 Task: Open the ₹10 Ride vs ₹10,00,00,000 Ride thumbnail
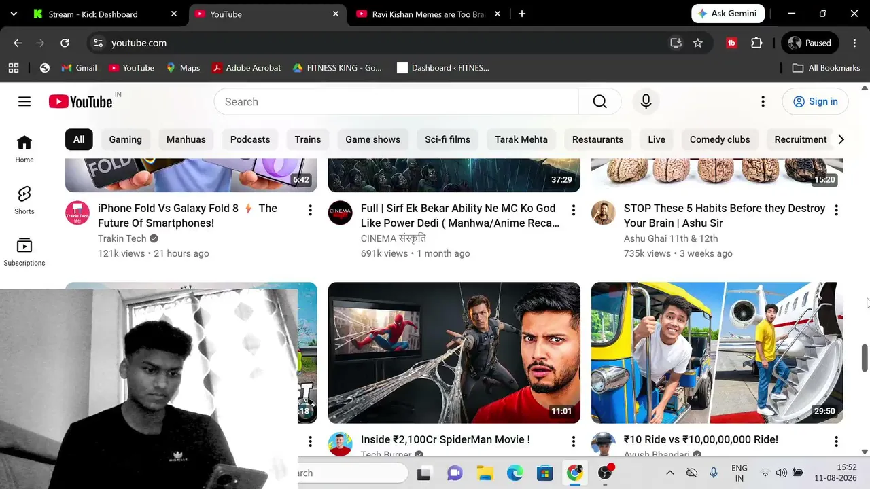point(717,352)
